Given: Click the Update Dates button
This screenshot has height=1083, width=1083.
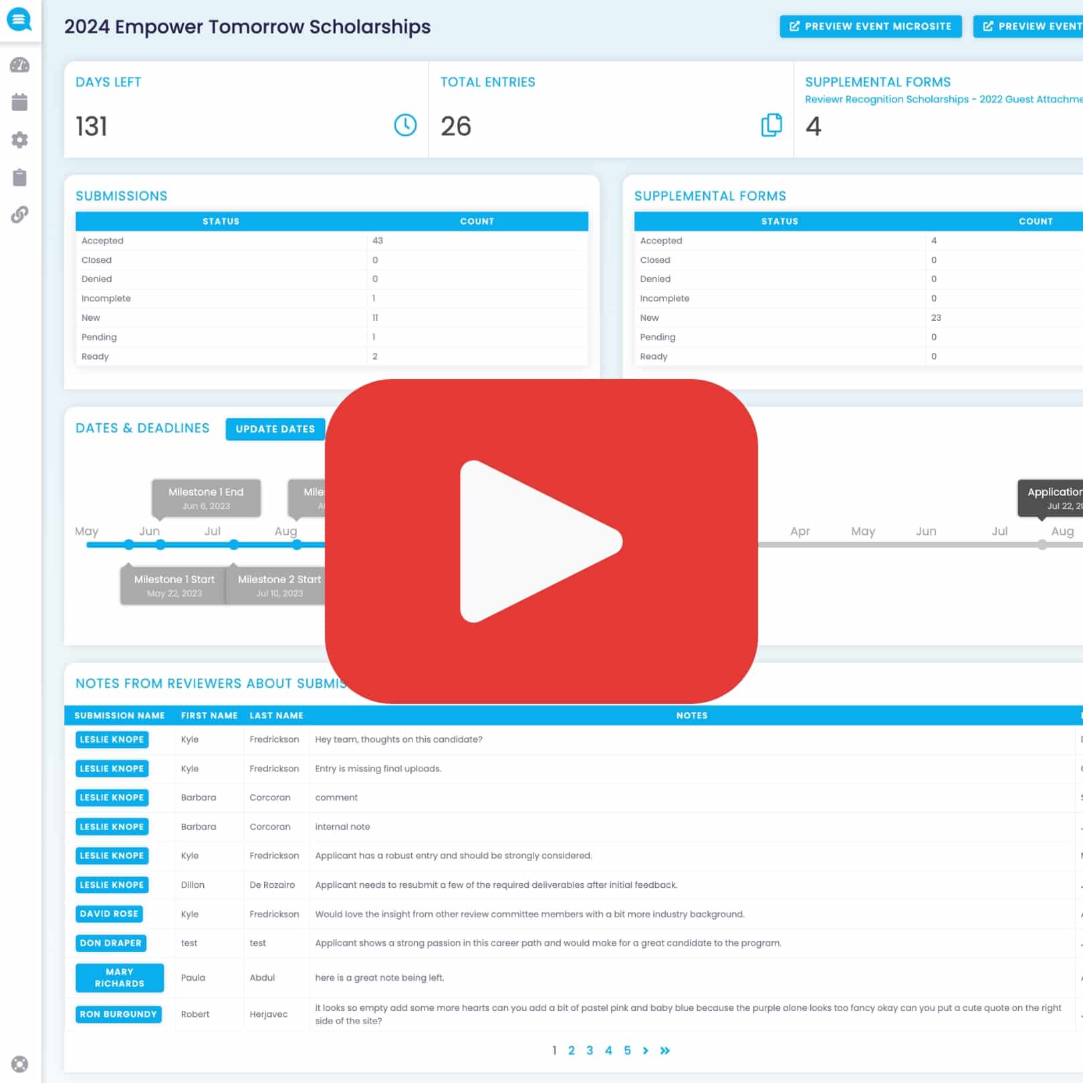Looking at the screenshot, I should [275, 429].
